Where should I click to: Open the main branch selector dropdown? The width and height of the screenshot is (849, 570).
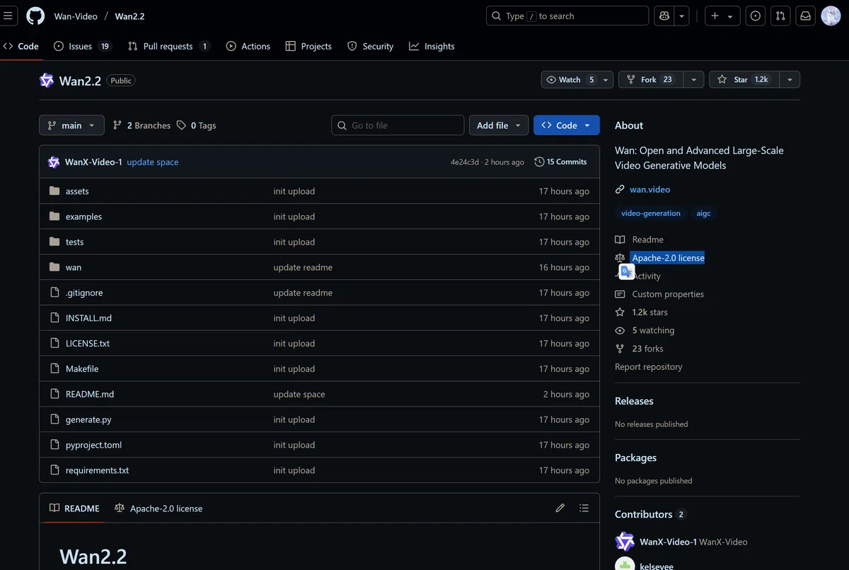(x=71, y=125)
